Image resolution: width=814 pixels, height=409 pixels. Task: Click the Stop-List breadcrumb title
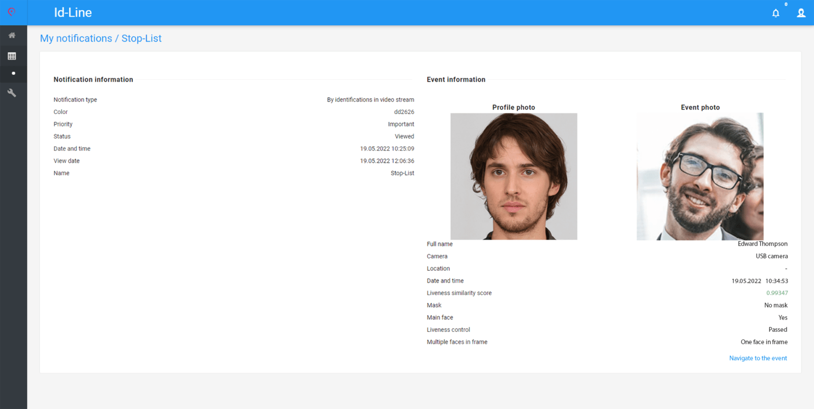141,39
